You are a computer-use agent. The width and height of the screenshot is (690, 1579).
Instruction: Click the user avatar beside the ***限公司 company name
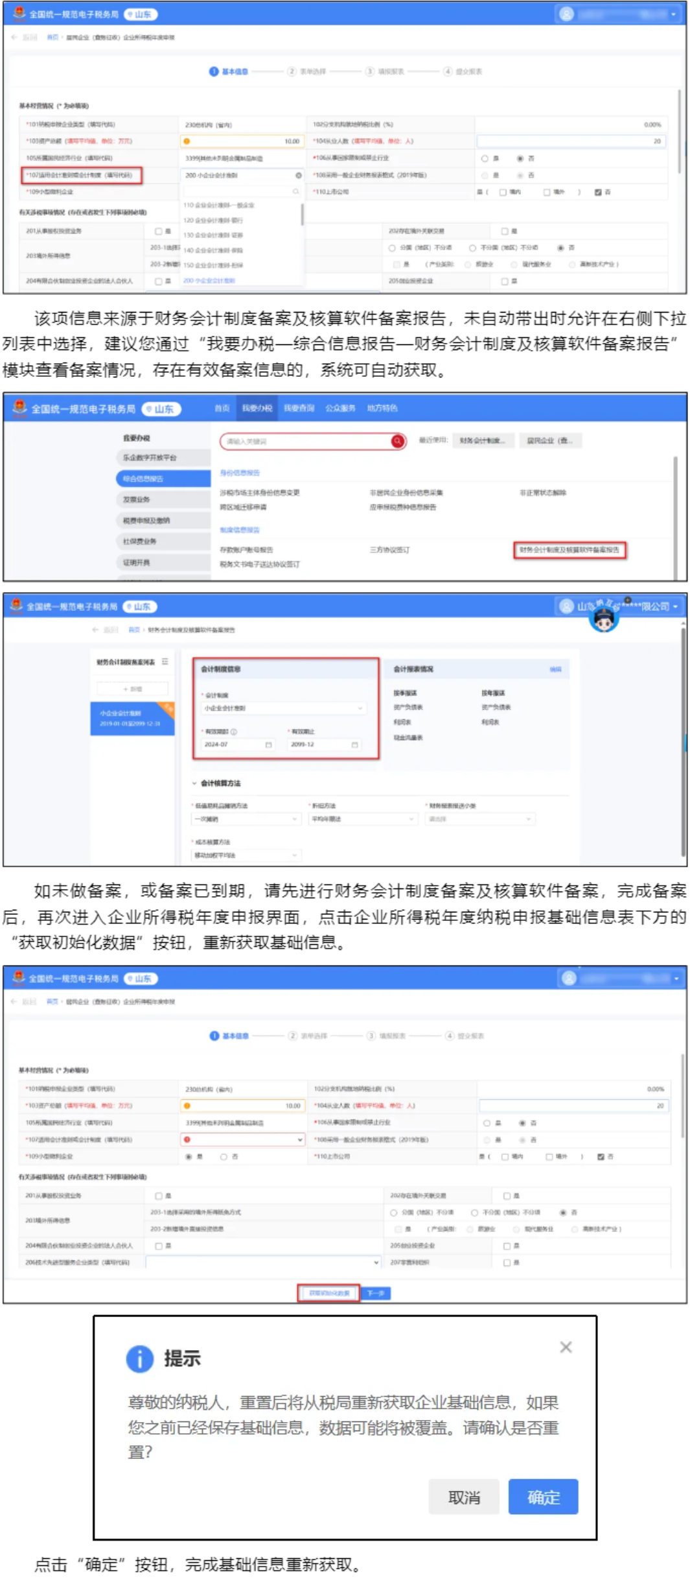point(566,606)
